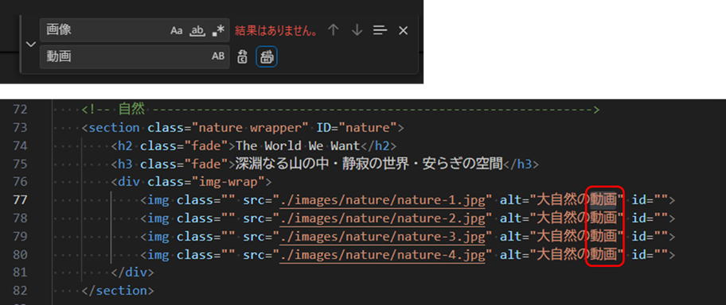Click the Replace All icon
Screen dimensions: 726x305
(267, 57)
